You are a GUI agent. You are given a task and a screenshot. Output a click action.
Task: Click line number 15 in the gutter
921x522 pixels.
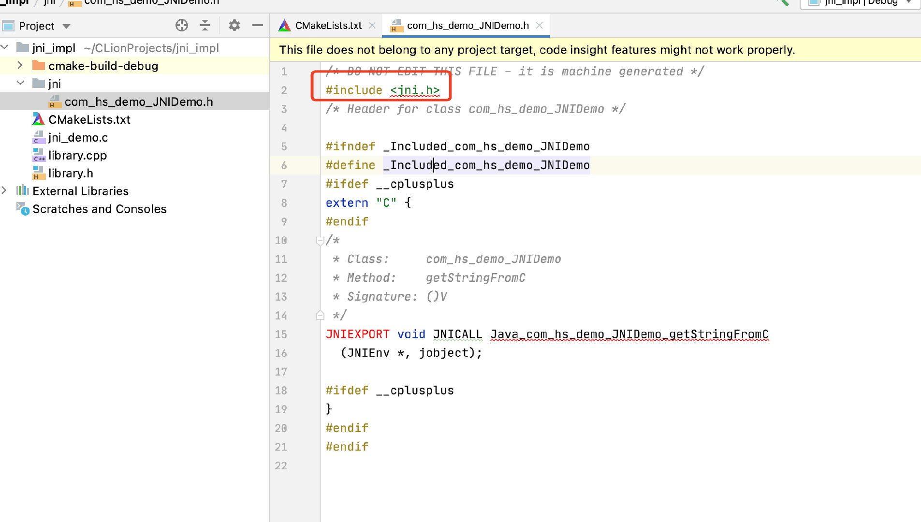pos(280,334)
